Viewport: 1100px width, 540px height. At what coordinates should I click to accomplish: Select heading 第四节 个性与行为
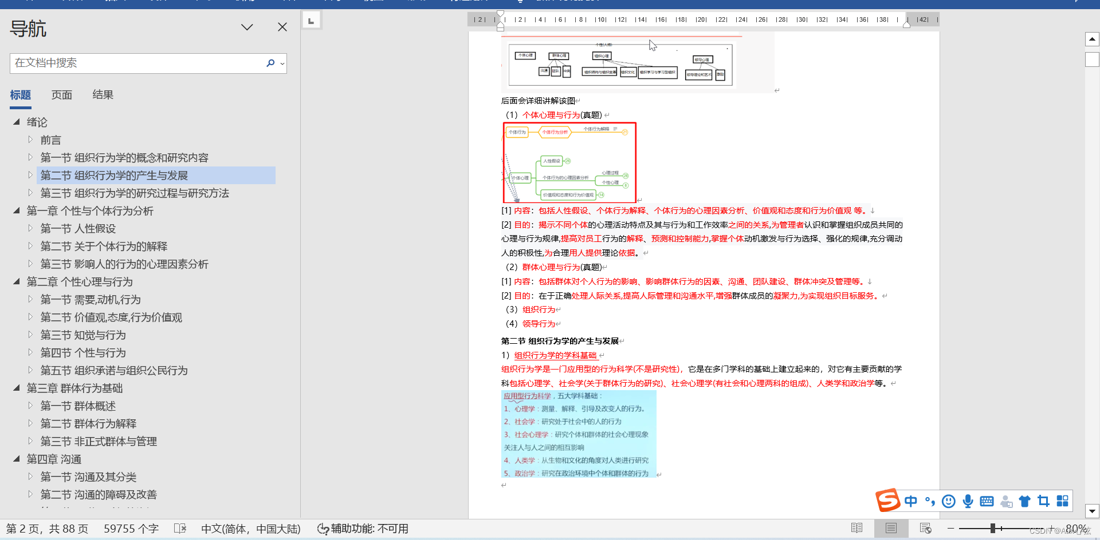tap(83, 352)
